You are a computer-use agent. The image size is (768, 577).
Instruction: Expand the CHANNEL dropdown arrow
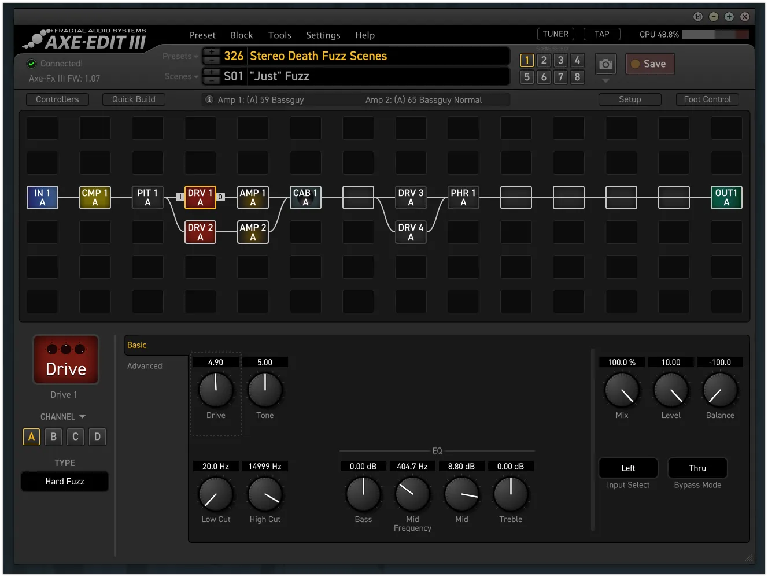point(82,417)
